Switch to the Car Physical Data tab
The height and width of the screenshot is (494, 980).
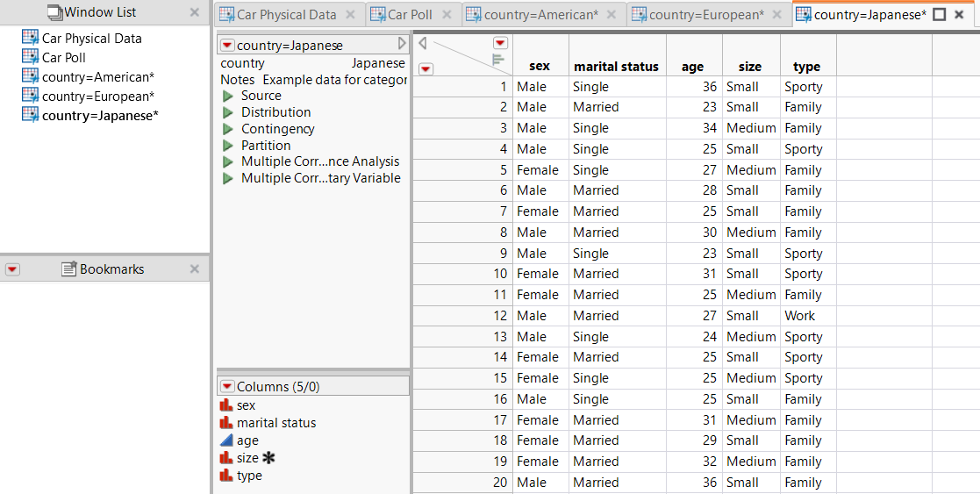tap(286, 15)
